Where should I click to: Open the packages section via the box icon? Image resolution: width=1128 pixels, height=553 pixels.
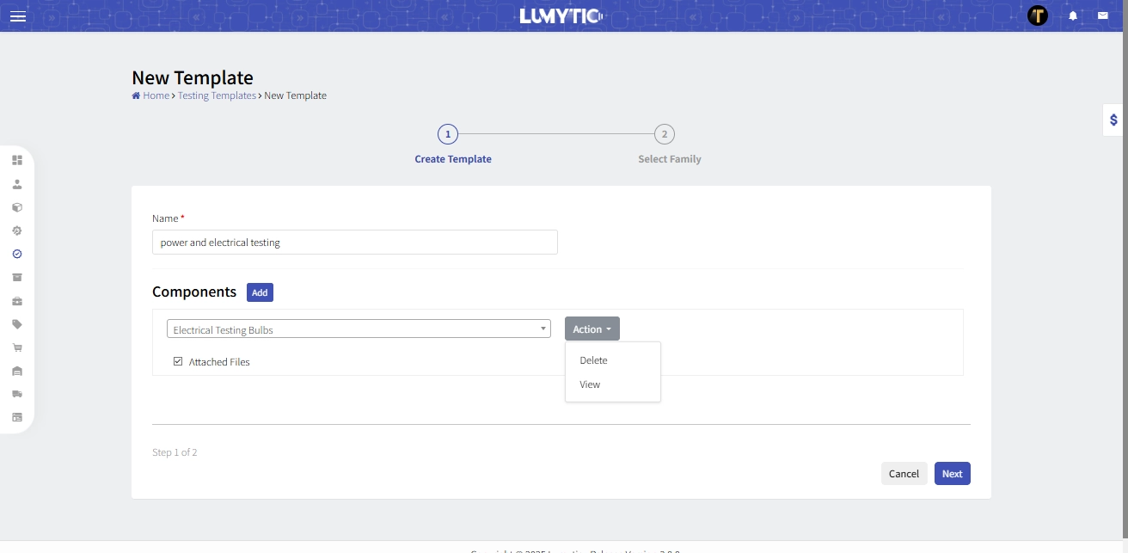click(x=17, y=207)
